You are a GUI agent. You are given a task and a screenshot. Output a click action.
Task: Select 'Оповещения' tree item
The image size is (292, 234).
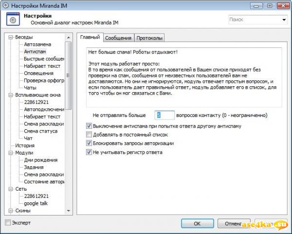tap(39, 73)
